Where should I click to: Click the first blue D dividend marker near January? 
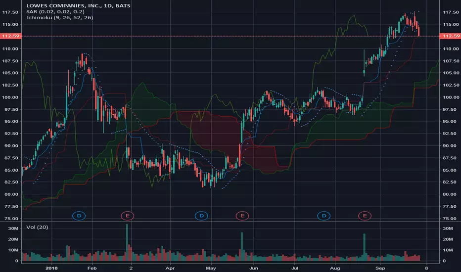(79, 216)
